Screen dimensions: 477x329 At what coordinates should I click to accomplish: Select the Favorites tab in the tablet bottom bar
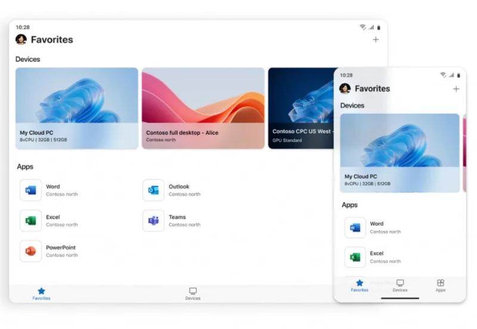point(41,294)
